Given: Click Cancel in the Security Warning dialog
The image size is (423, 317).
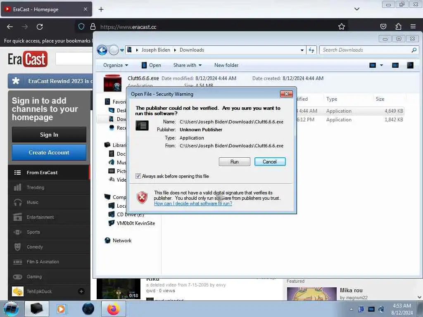Looking at the screenshot, I should 270,162.
